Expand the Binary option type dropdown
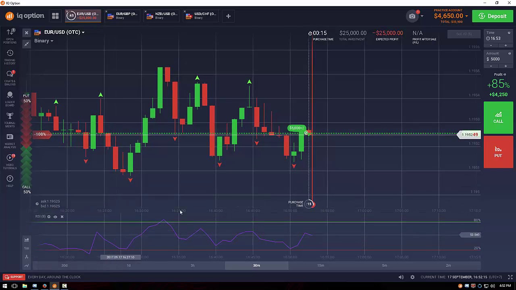 (x=44, y=41)
